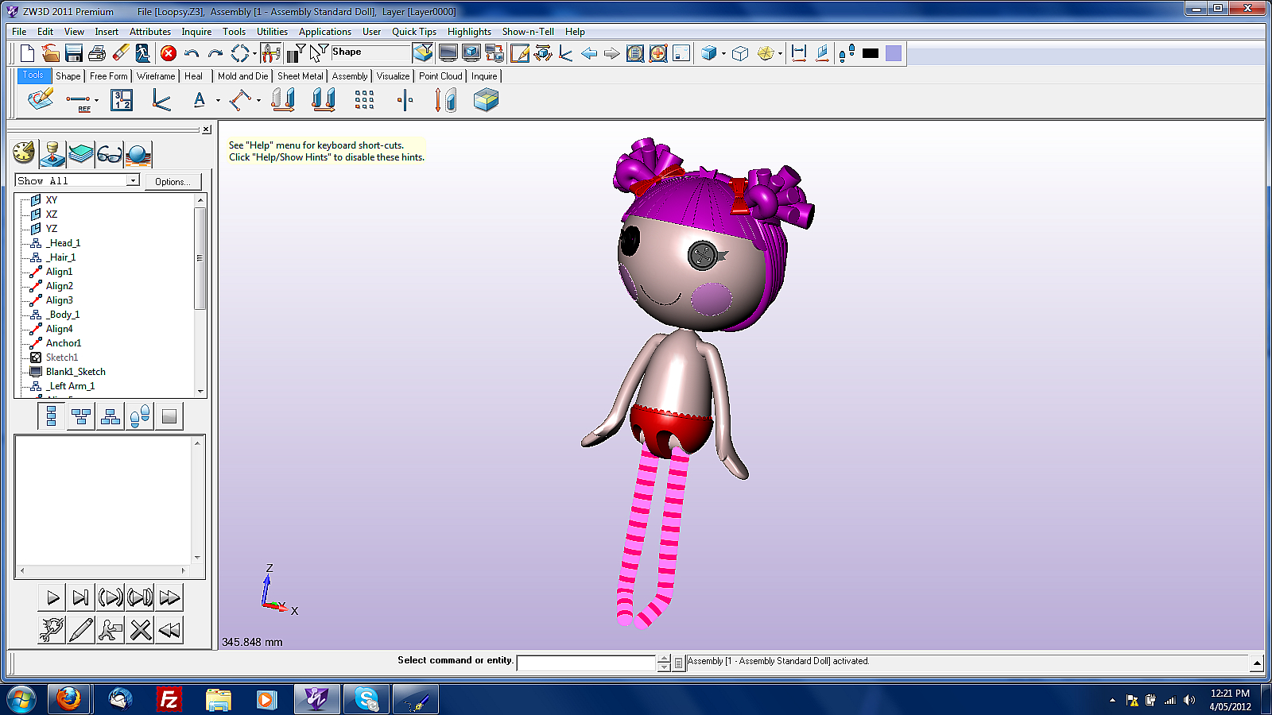Select Blank1_Sketch in the history tree
The height and width of the screenshot is (715, 1272).
tap(76, 372)
